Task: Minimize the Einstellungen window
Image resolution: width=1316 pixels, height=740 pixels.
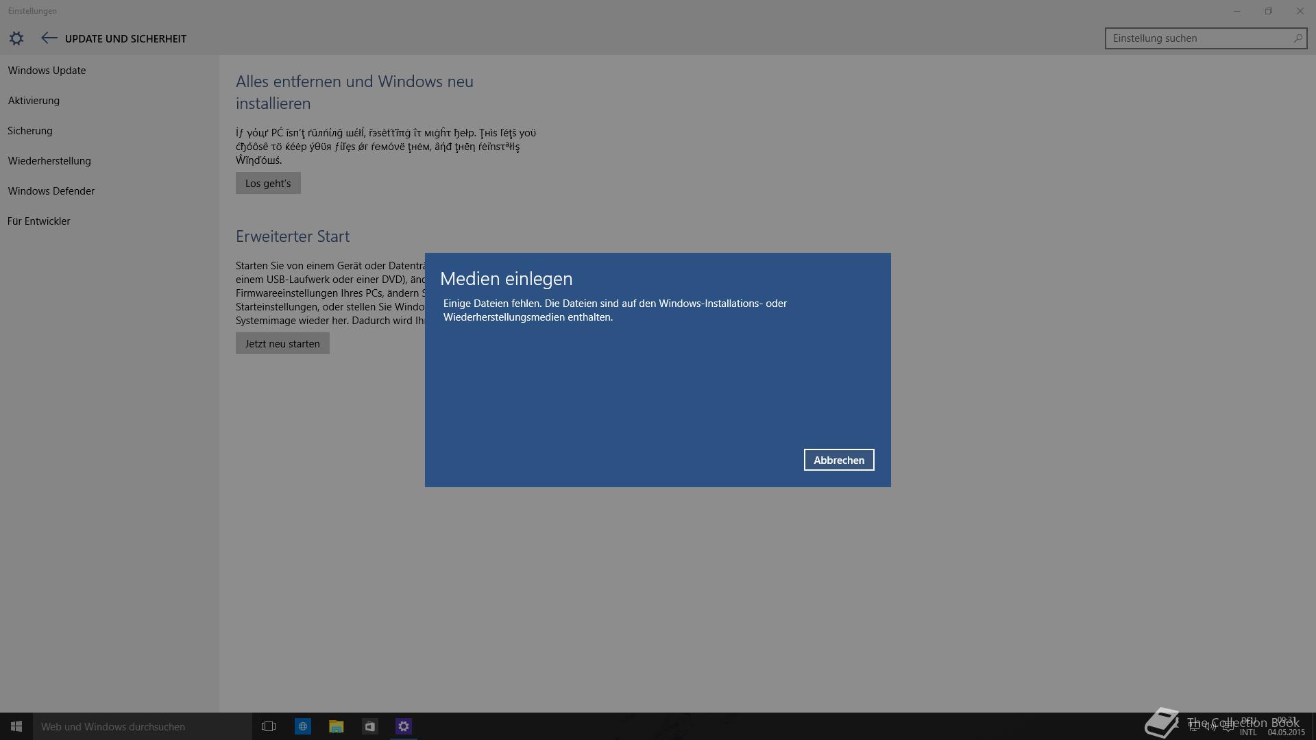Action: pyautogui.click(x=1237, y=11)
